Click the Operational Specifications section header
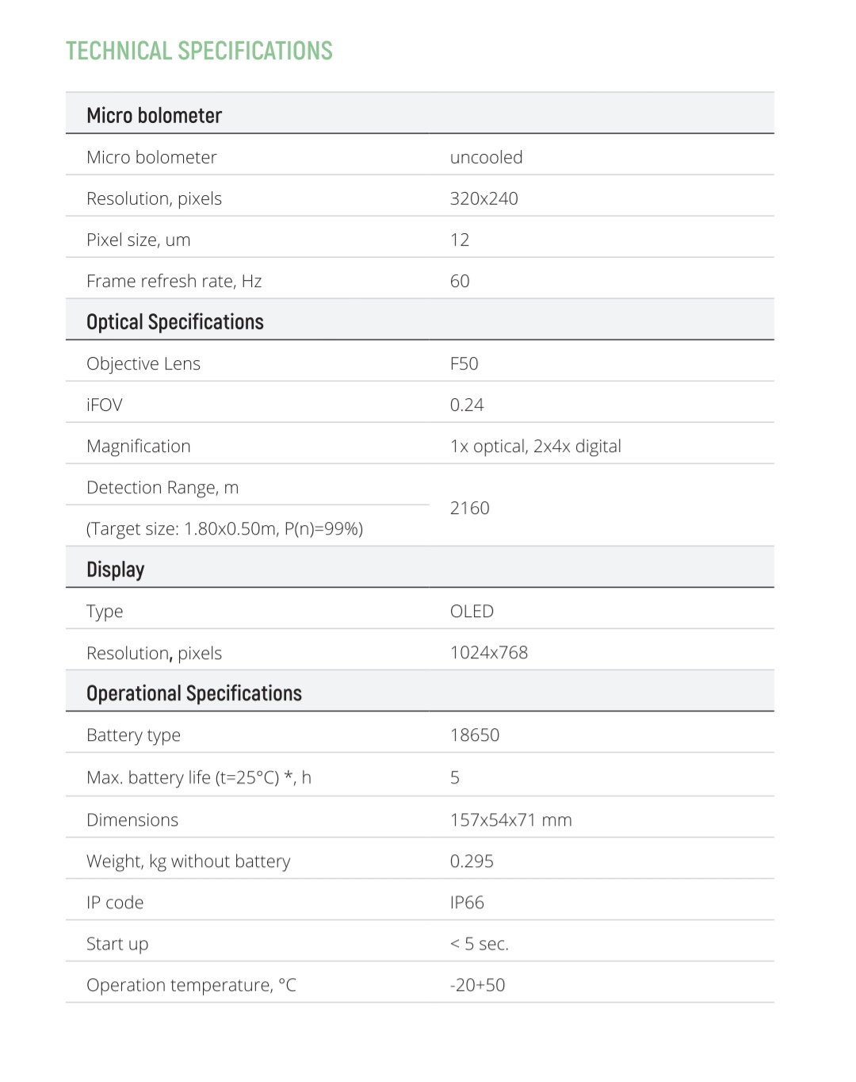856x1082 pixels. tap(194, 693)
